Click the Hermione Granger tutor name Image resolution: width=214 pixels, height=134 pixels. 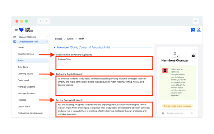coord(175,60)
